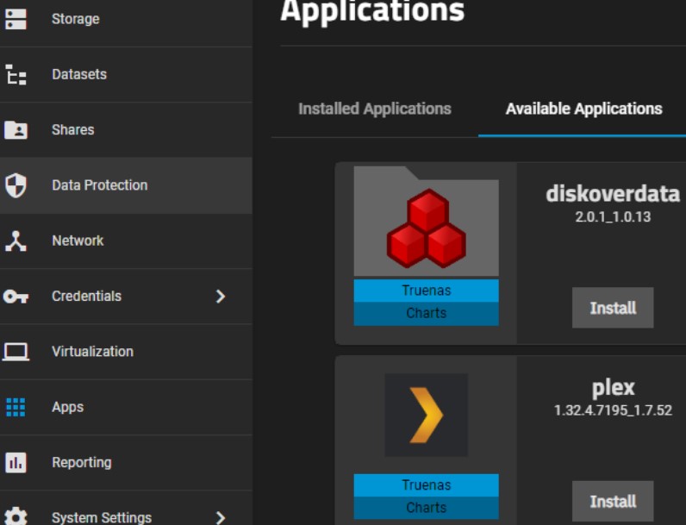686x525 pixels.
Task: Click the System Settings label
Action: [x=102, y=517]
